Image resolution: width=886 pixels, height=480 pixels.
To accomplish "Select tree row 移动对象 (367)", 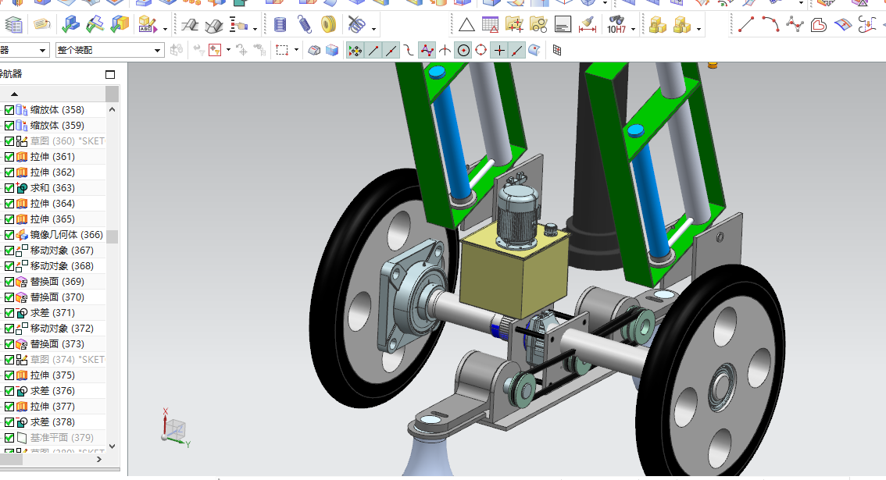I will click(x=52, y=251).
